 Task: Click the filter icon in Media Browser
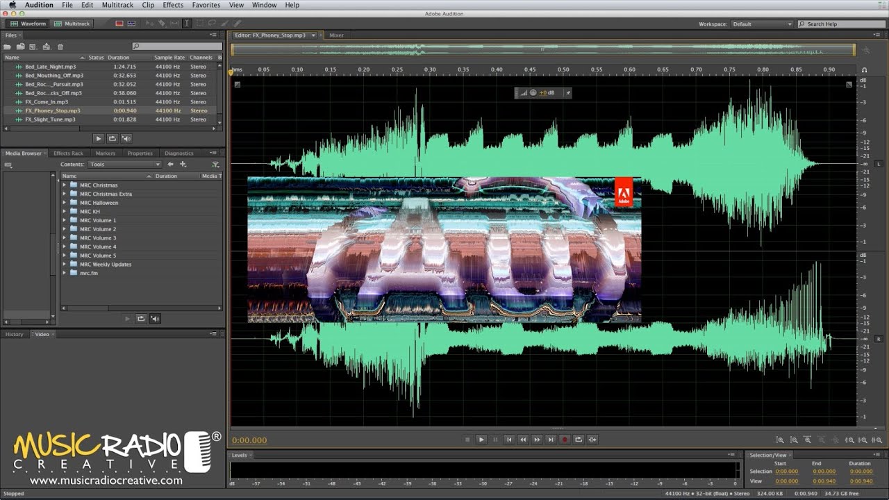click(x=215, y=165)
